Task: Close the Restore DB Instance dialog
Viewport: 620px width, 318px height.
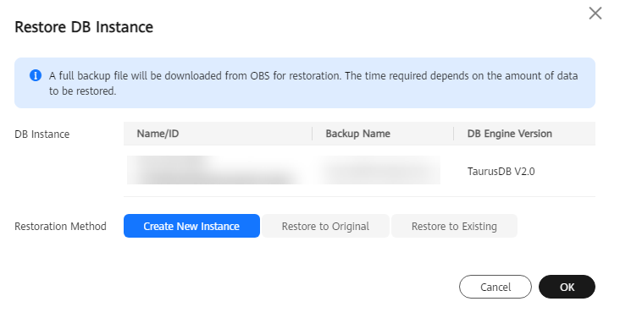Action: (x=595, y=13)
